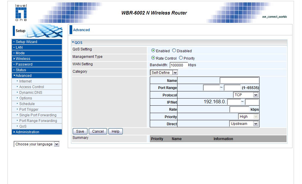Screen dimensions: 302x184
Task: Open the Priority High dropdown
Action: 248,117
